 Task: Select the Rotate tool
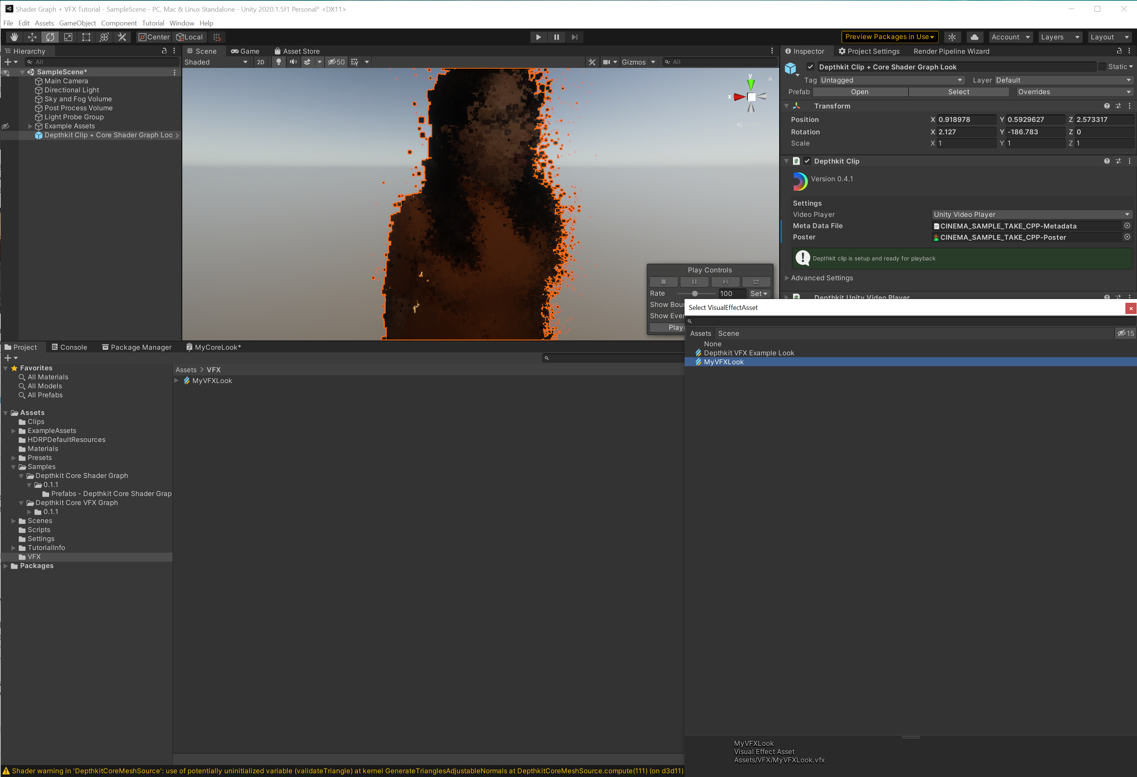pos(50,37)
